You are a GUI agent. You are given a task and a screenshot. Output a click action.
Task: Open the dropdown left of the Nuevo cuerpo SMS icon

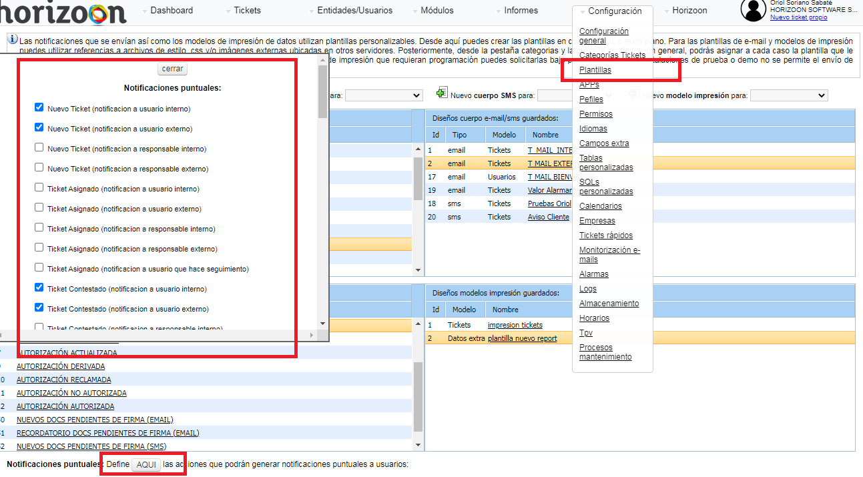tap(384, 95)
